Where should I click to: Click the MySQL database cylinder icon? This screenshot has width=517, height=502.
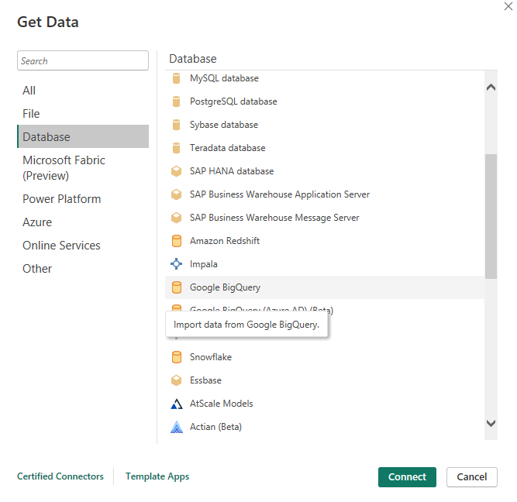click(177, 78)
